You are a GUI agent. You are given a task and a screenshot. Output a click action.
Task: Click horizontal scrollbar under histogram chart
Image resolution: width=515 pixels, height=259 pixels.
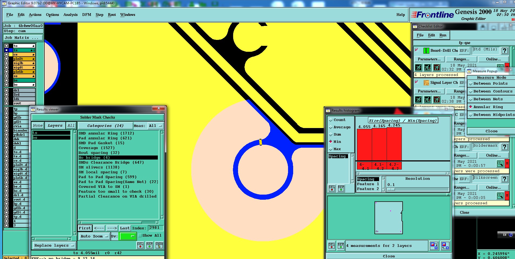(403, 173)
